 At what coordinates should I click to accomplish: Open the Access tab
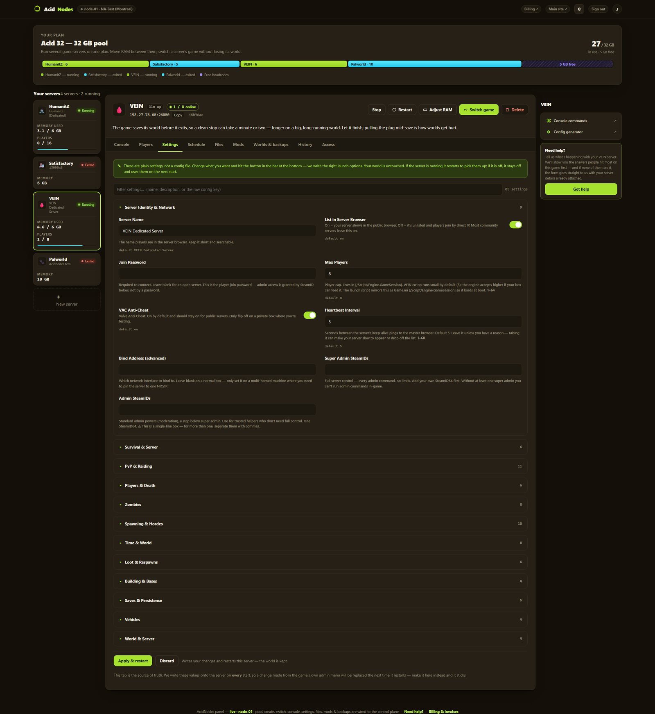pyautogui.click(x=328, y=145)
